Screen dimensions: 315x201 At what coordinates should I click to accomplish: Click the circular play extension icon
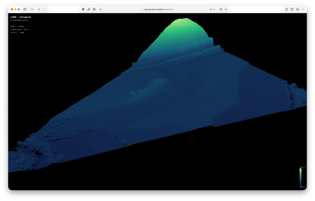pyautogui.click(x=94, y=9)
